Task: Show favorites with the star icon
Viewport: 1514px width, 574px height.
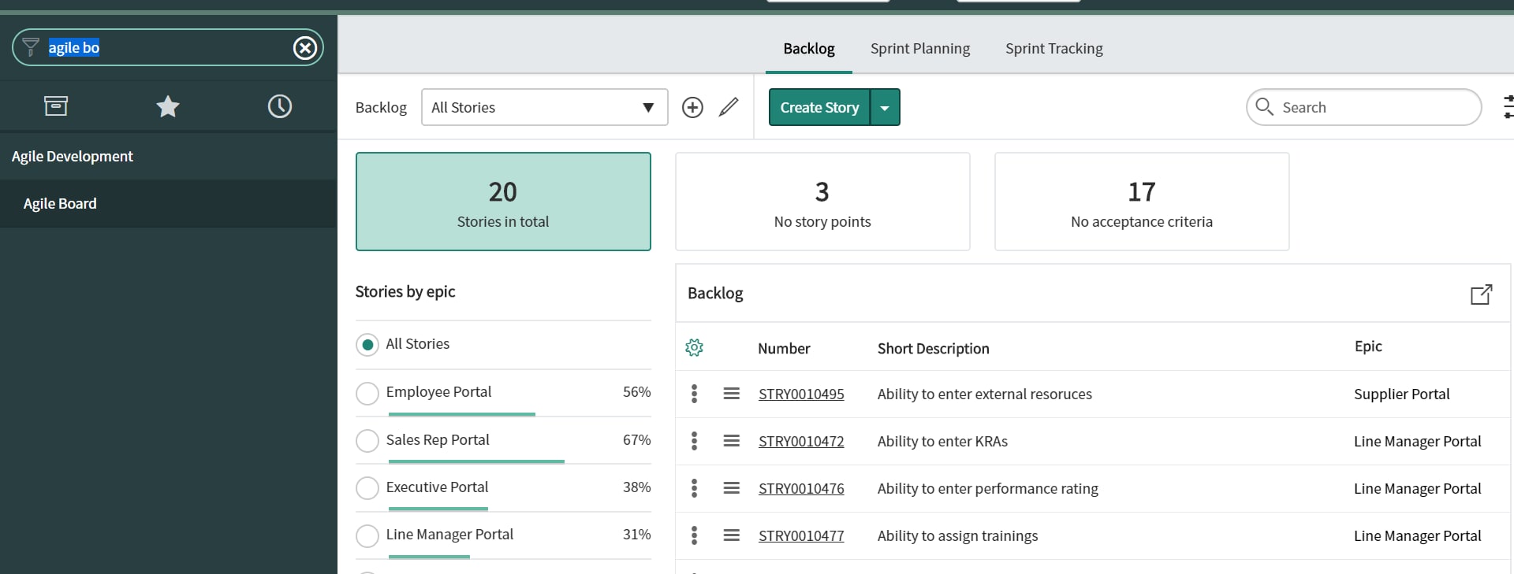Action: [168, 106]
